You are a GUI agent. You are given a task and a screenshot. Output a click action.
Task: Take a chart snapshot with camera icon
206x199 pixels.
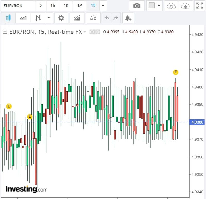[137, 6]
